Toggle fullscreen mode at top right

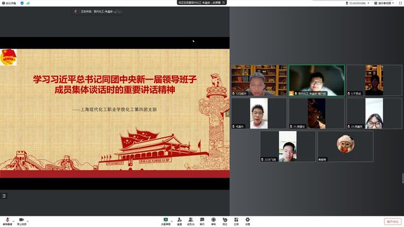pos(400,3)
